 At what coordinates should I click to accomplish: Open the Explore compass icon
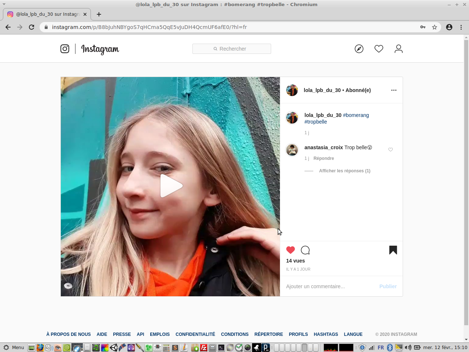(359, 49)
